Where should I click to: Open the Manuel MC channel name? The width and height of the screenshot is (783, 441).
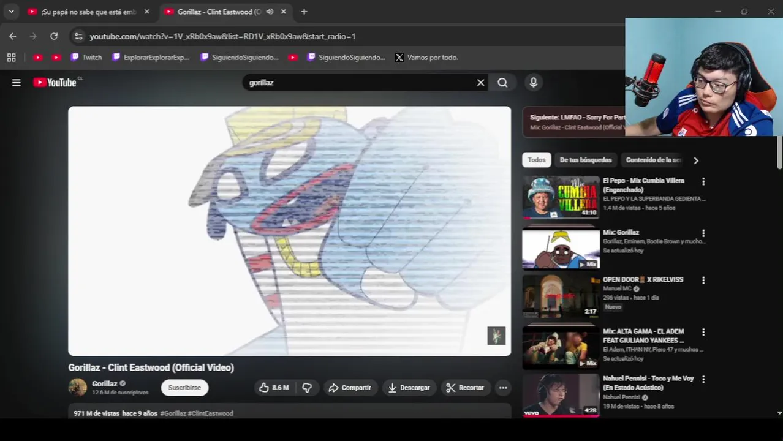[x=617, y=288]
